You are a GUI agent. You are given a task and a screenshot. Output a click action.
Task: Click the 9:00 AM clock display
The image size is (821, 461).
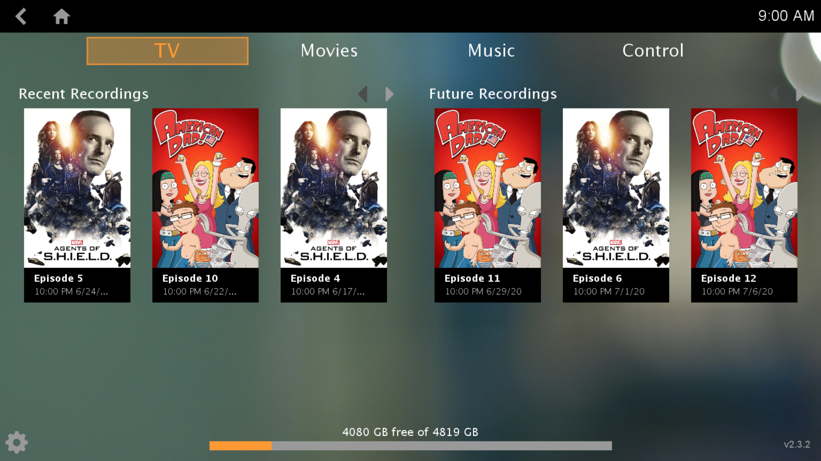pos(786,16)
